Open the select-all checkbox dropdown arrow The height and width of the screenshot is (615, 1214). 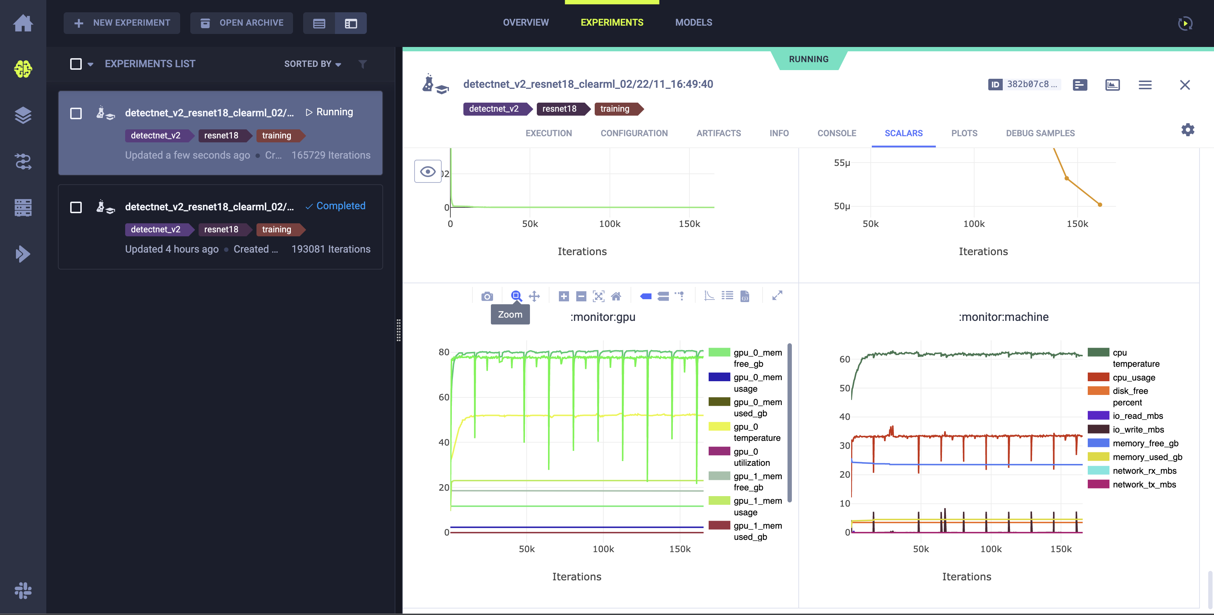pos(90,65)
